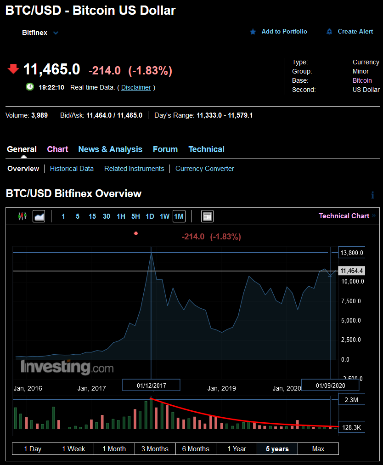Set chart interval to 1 minute
The image size is (383, 465).
(63, 216)
